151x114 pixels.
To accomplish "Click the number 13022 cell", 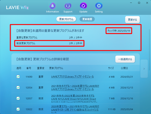I will coord(29,109).
